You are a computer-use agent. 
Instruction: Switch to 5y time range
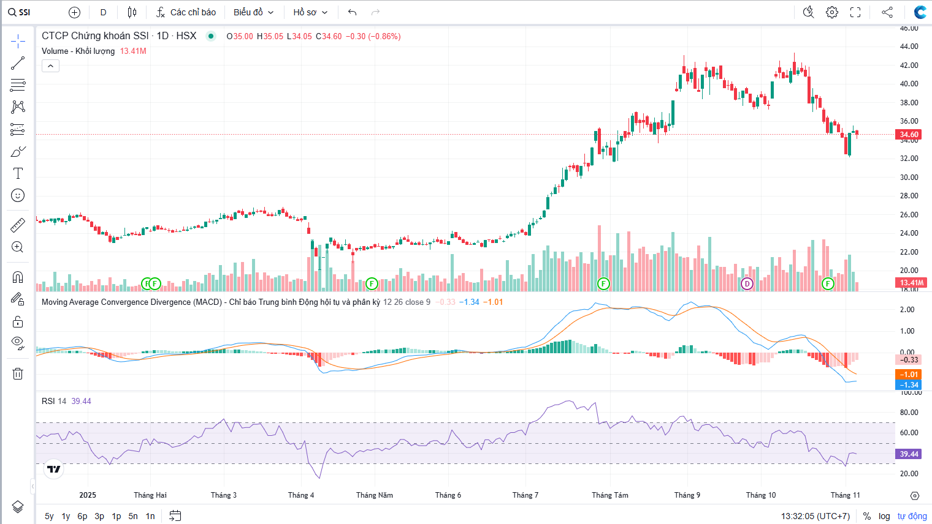pyautogui.click(x=49, y=516)
